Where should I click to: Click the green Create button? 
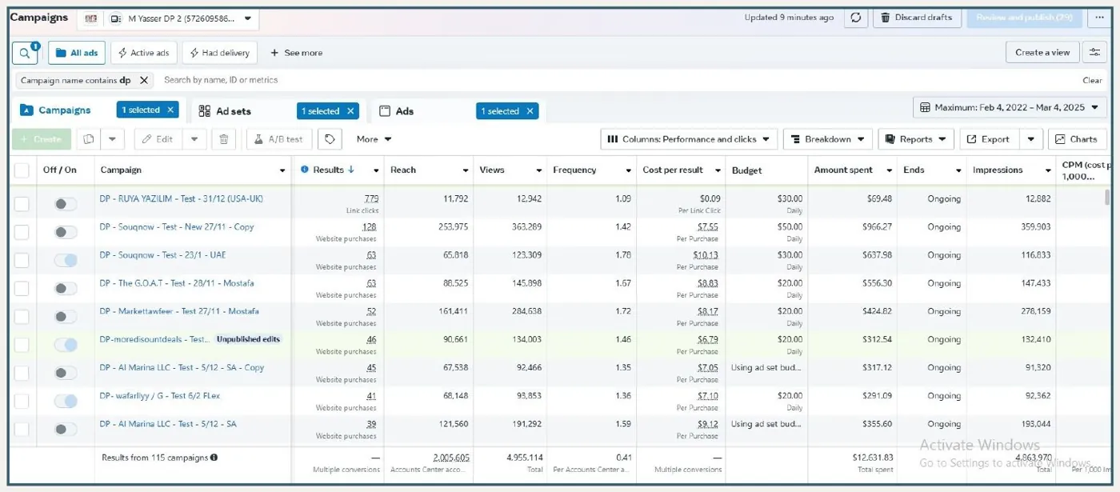pos(42,139)
